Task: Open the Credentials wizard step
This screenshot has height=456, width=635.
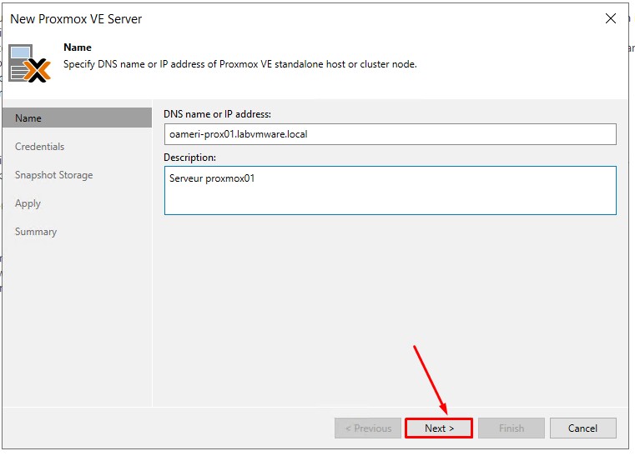Action: tap(39, 147)
